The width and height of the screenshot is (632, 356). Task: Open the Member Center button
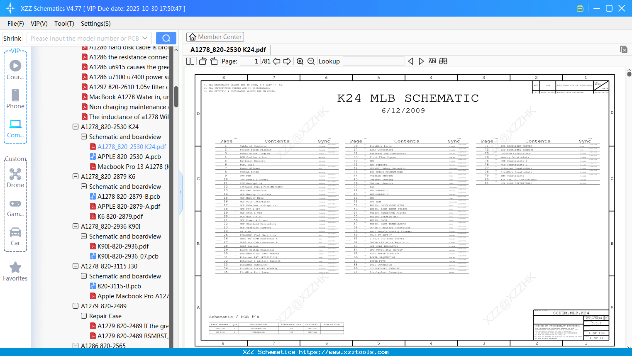pos(215,37)
